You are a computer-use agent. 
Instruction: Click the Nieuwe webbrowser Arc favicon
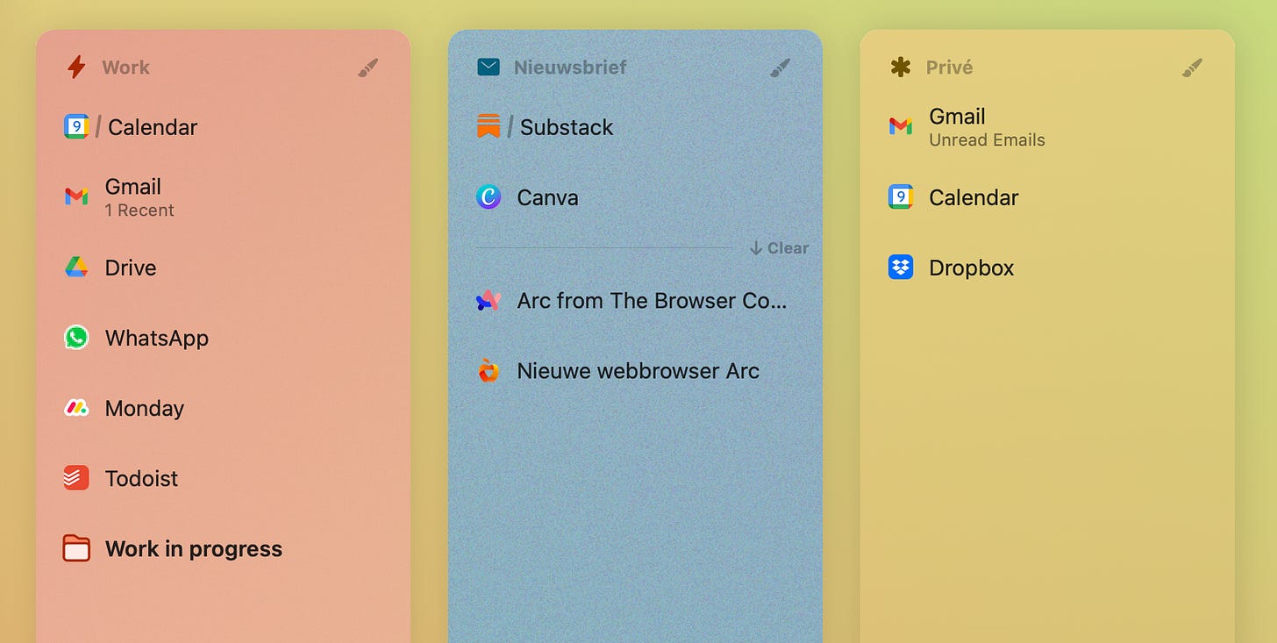(489, 371)
